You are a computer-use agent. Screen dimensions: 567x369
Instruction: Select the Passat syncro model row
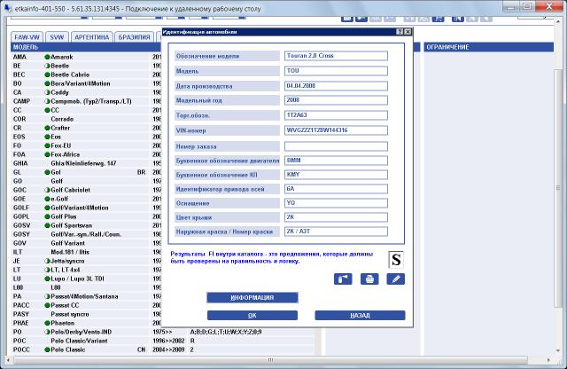click(x=86, y=314)
